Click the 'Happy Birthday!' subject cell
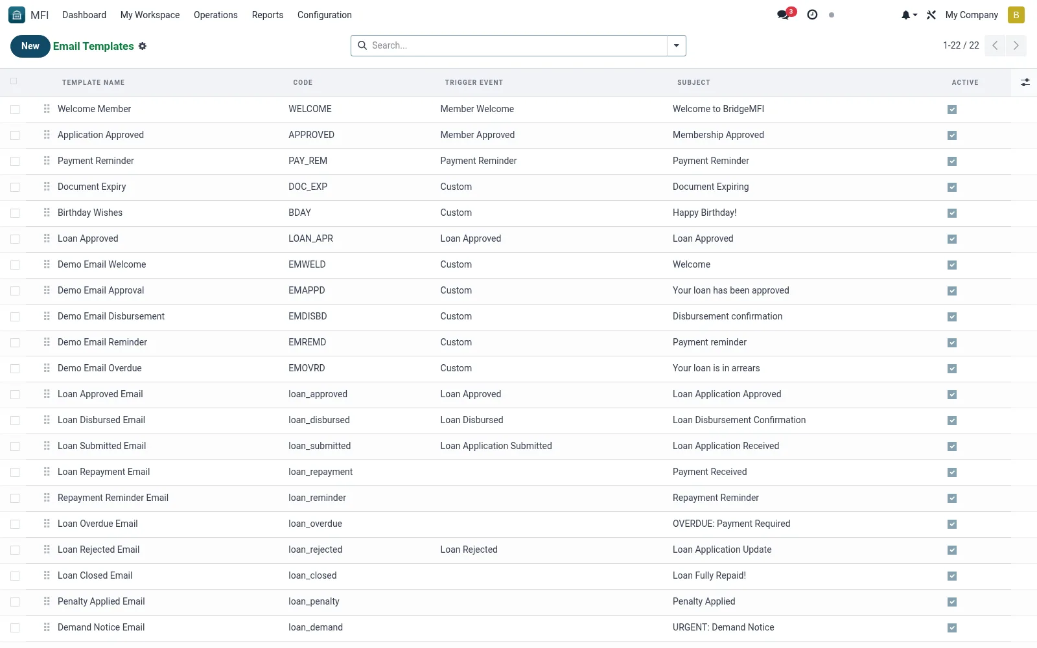1037x648 pixels. (x=705, y=213)
